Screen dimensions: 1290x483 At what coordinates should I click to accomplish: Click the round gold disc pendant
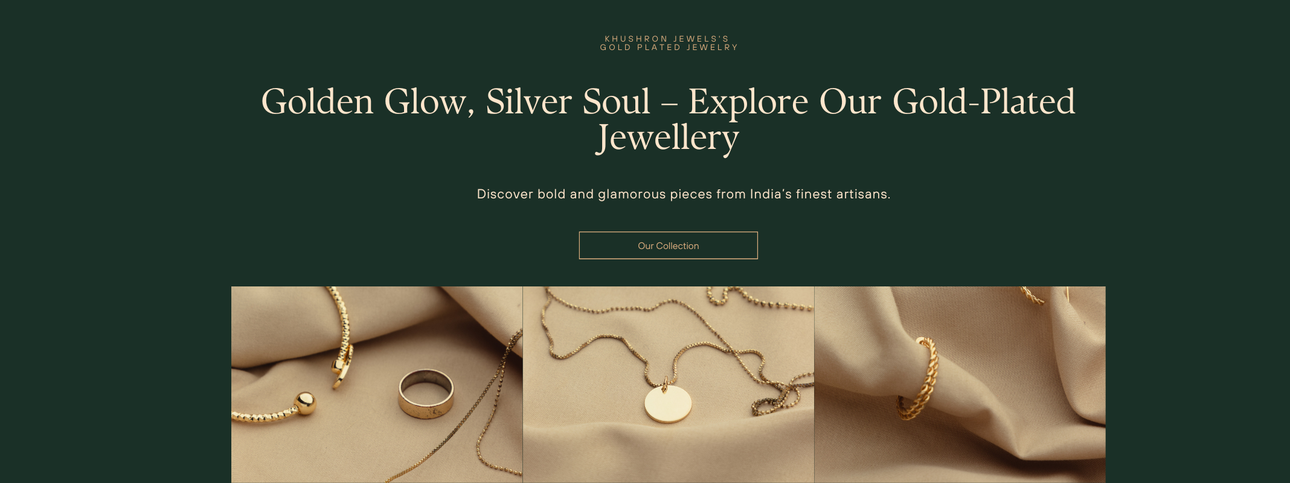(668, 403)
